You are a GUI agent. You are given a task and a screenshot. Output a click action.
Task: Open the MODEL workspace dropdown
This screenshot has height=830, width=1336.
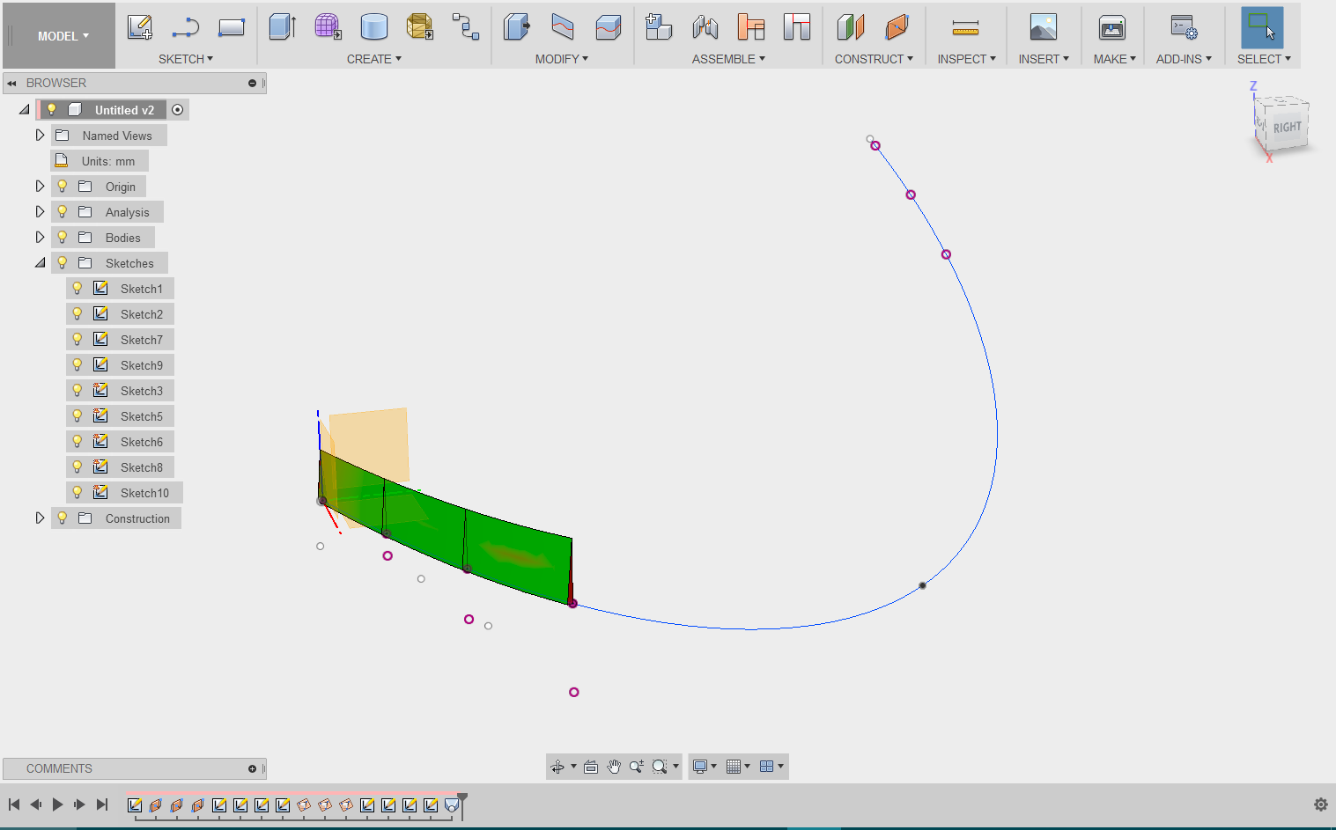tap(58, 36)
